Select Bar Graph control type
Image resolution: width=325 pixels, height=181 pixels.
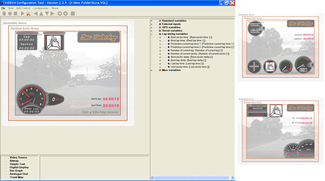point(16,171)
